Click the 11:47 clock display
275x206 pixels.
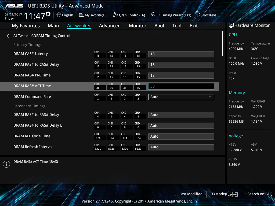click(35, 16)
